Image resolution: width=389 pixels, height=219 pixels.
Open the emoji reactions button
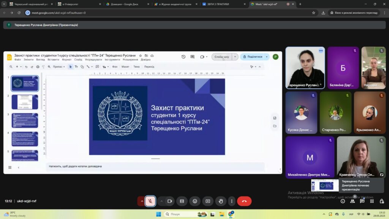click(x=195, y=201)
